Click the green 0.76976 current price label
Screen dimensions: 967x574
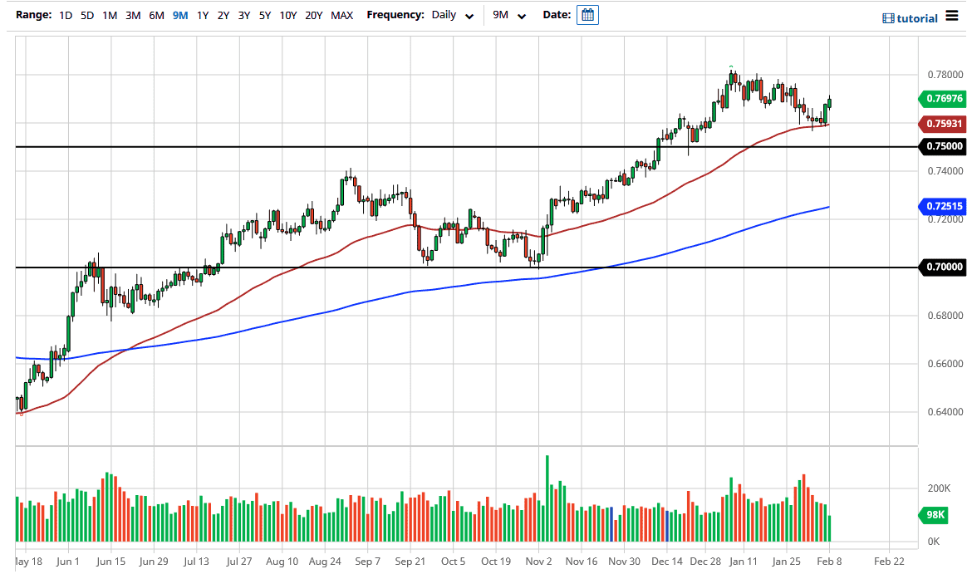pyautogui.click(x=943, y=99)
